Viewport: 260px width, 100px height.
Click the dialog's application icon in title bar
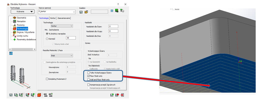click(x=8, y=4)
